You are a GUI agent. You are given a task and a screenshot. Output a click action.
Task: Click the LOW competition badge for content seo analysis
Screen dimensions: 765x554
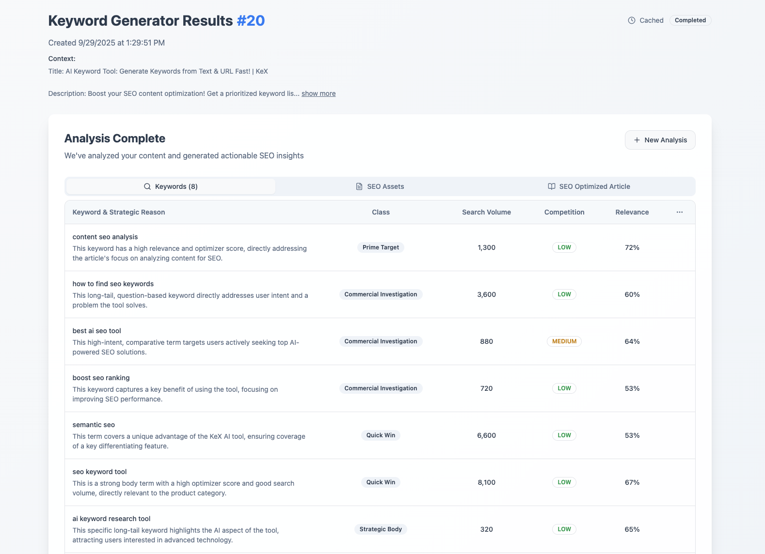[x=564, y=247]
